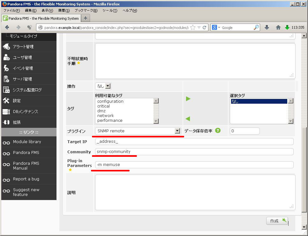
Task: Open the DBメンテナンス database icon
Action: pyautogui.click(x=6, y=112)
